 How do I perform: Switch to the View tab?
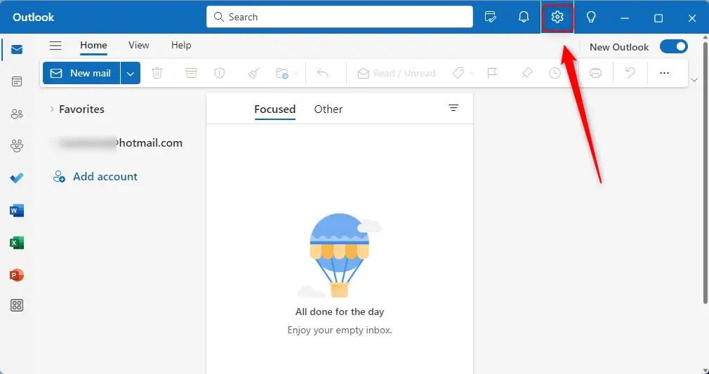click(x=138, y=46)
